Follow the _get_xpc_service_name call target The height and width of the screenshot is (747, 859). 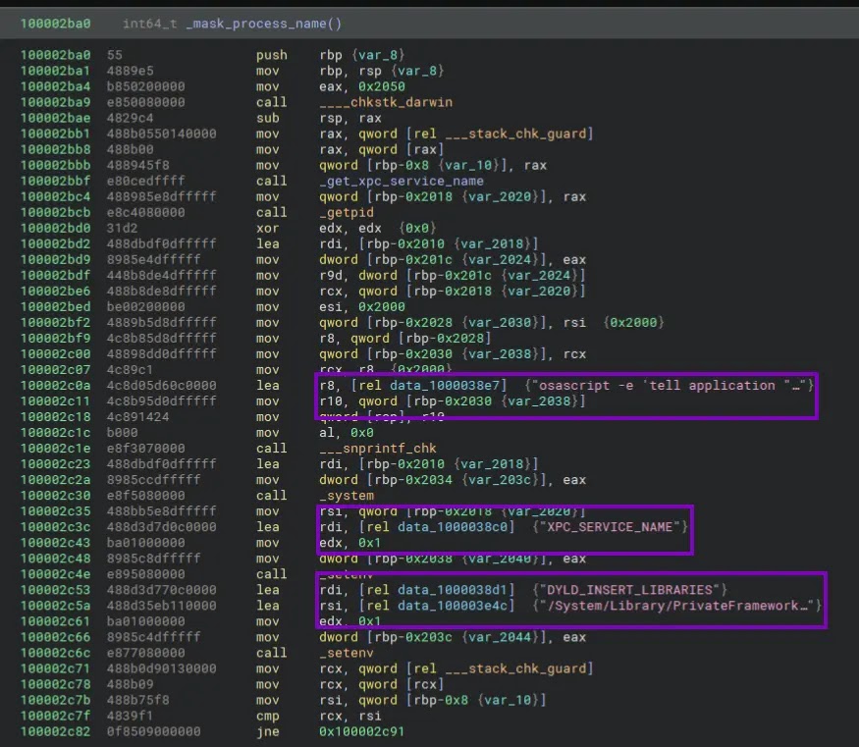401,181
